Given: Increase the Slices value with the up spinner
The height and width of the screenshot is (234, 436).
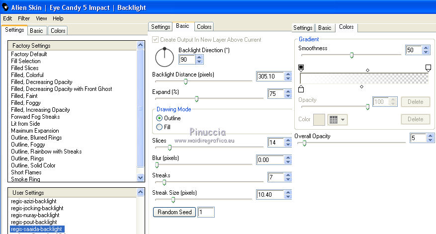Looking at the screenshot, I should (288, 140).
